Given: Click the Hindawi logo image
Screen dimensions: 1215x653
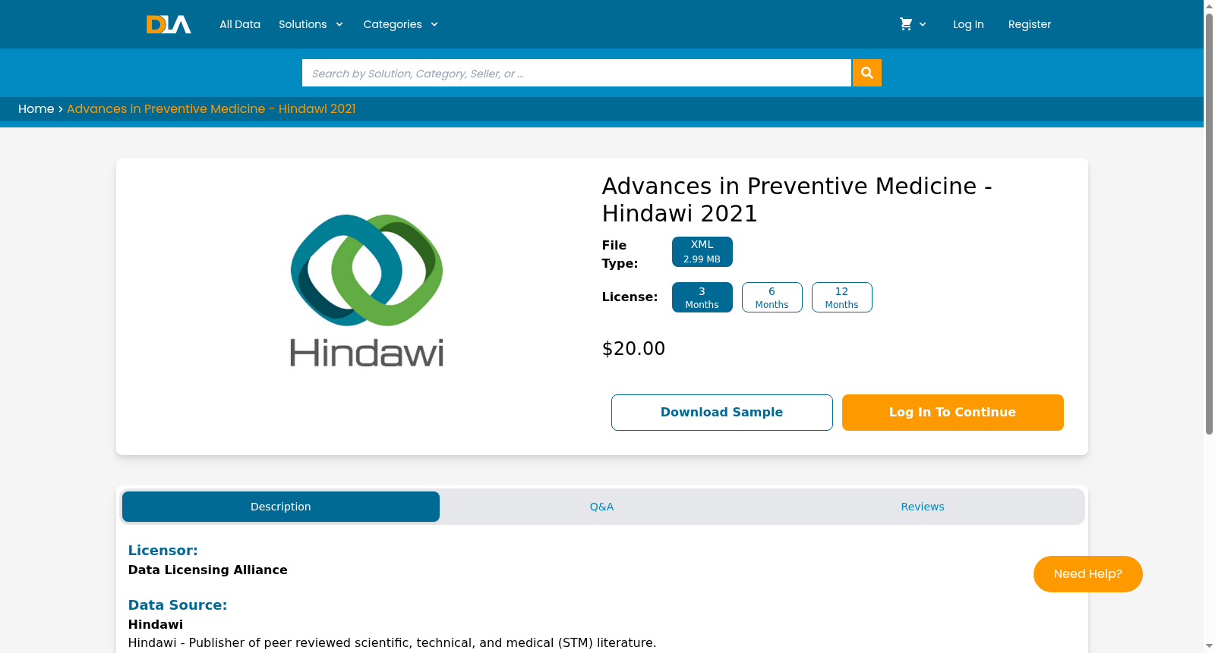Looking at the screenshot, I should tap(367, 291).
